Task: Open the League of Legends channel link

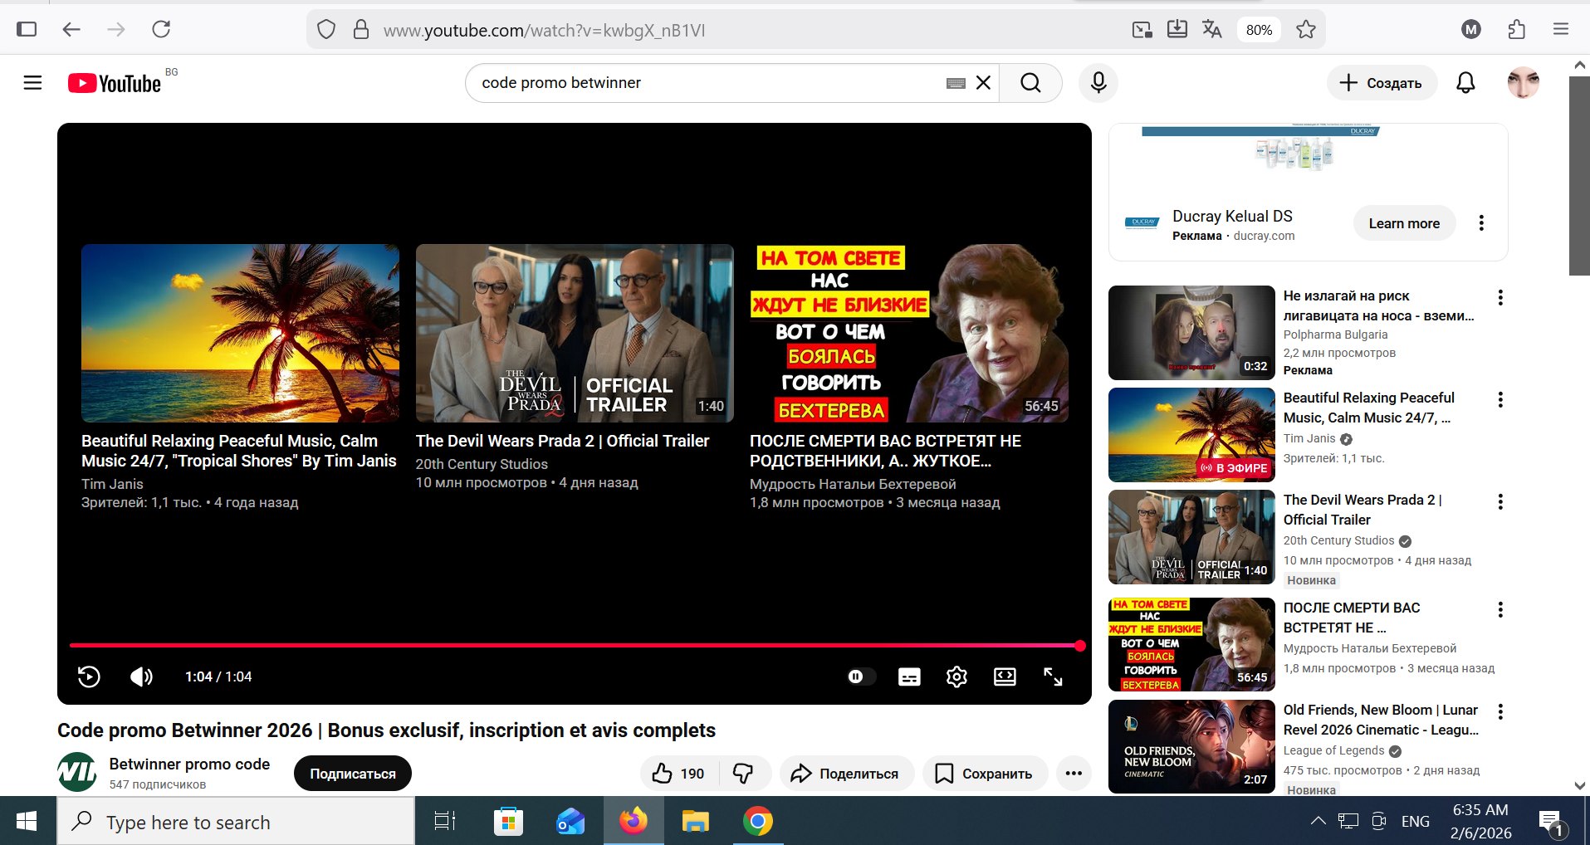Action: [1333, 750]
